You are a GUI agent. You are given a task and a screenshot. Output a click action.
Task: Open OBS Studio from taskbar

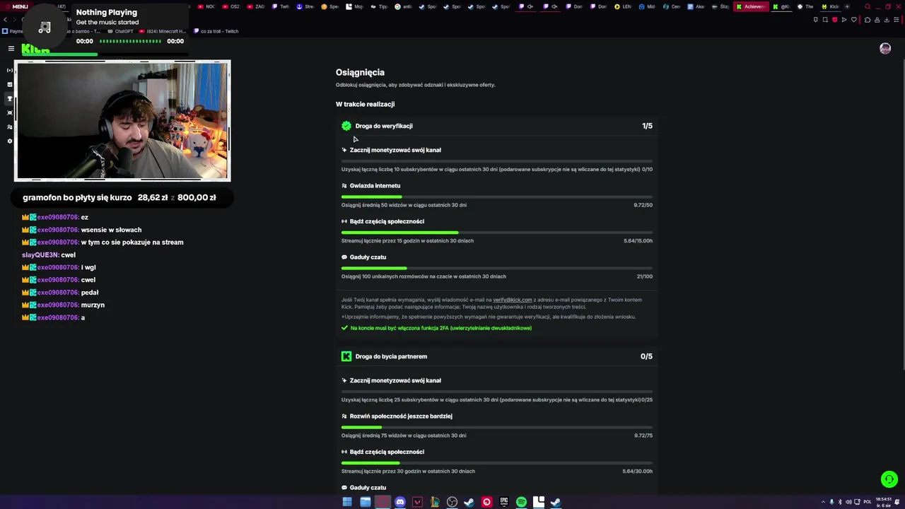tap(452, 502)
